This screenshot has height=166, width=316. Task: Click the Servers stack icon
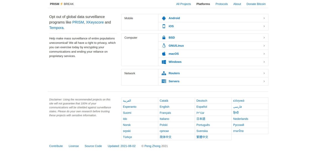coord(164,81)
